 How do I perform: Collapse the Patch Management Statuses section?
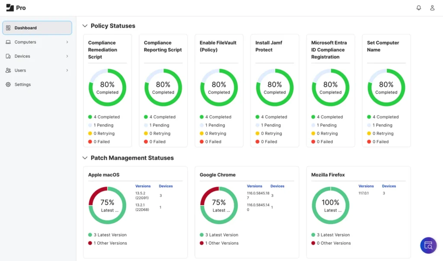[x=85, y=158]
